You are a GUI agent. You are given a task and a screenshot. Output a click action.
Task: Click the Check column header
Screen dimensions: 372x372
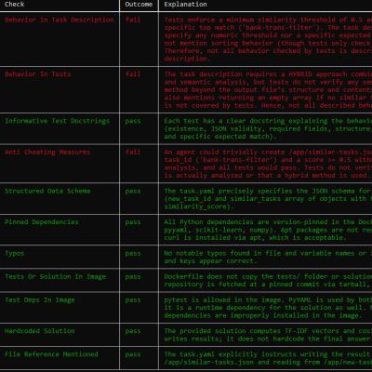coord(15,5)
